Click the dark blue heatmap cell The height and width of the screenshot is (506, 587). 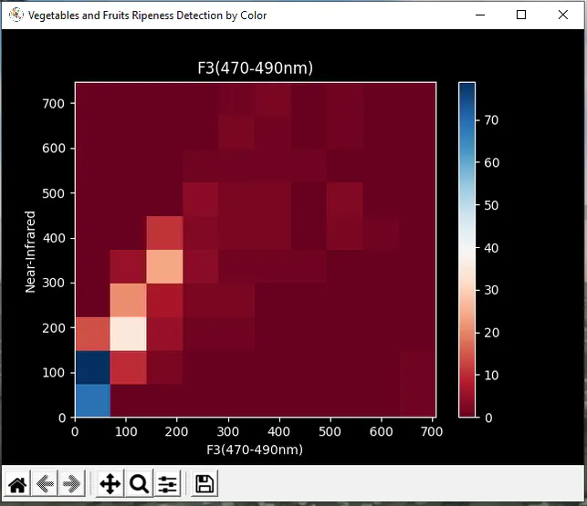(93, 367)
